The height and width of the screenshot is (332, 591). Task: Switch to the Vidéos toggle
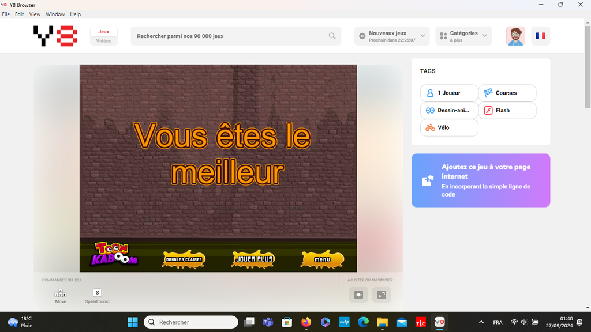point(104,40)
